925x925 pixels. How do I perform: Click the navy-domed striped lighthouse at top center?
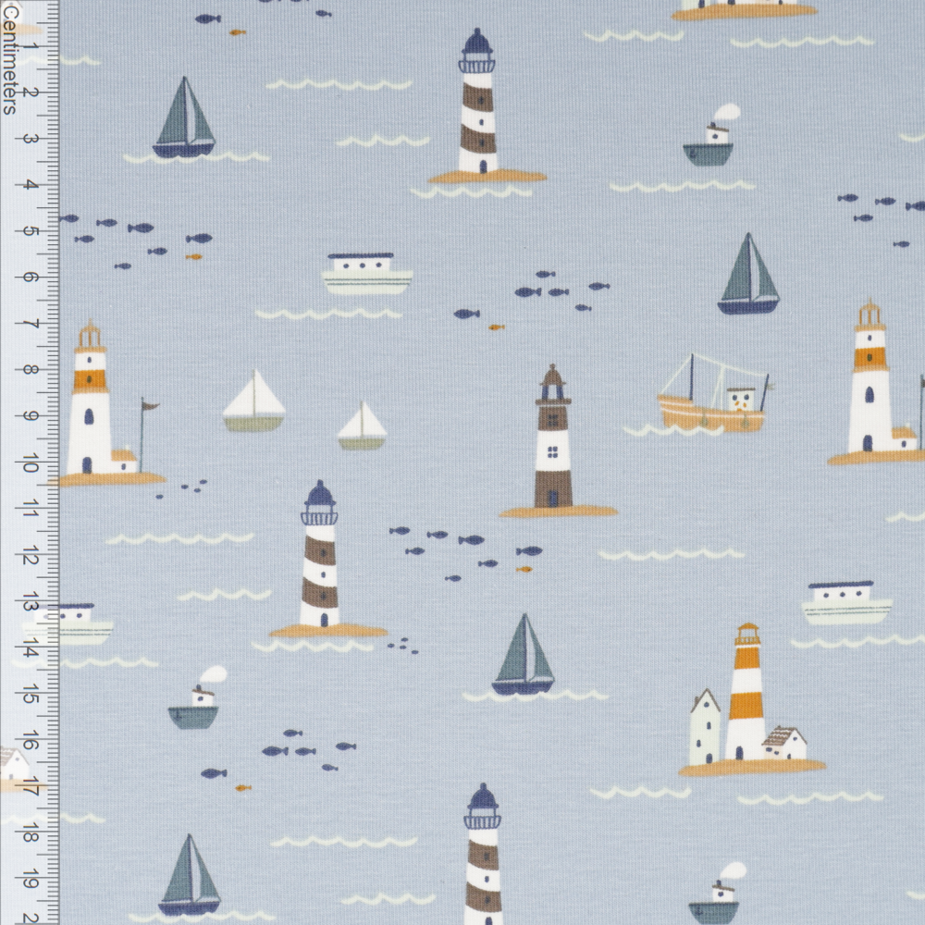tap(478, 106)
